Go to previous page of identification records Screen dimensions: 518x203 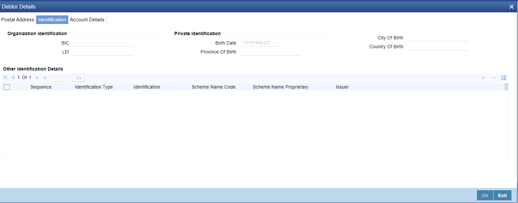(x=13, y=78)
